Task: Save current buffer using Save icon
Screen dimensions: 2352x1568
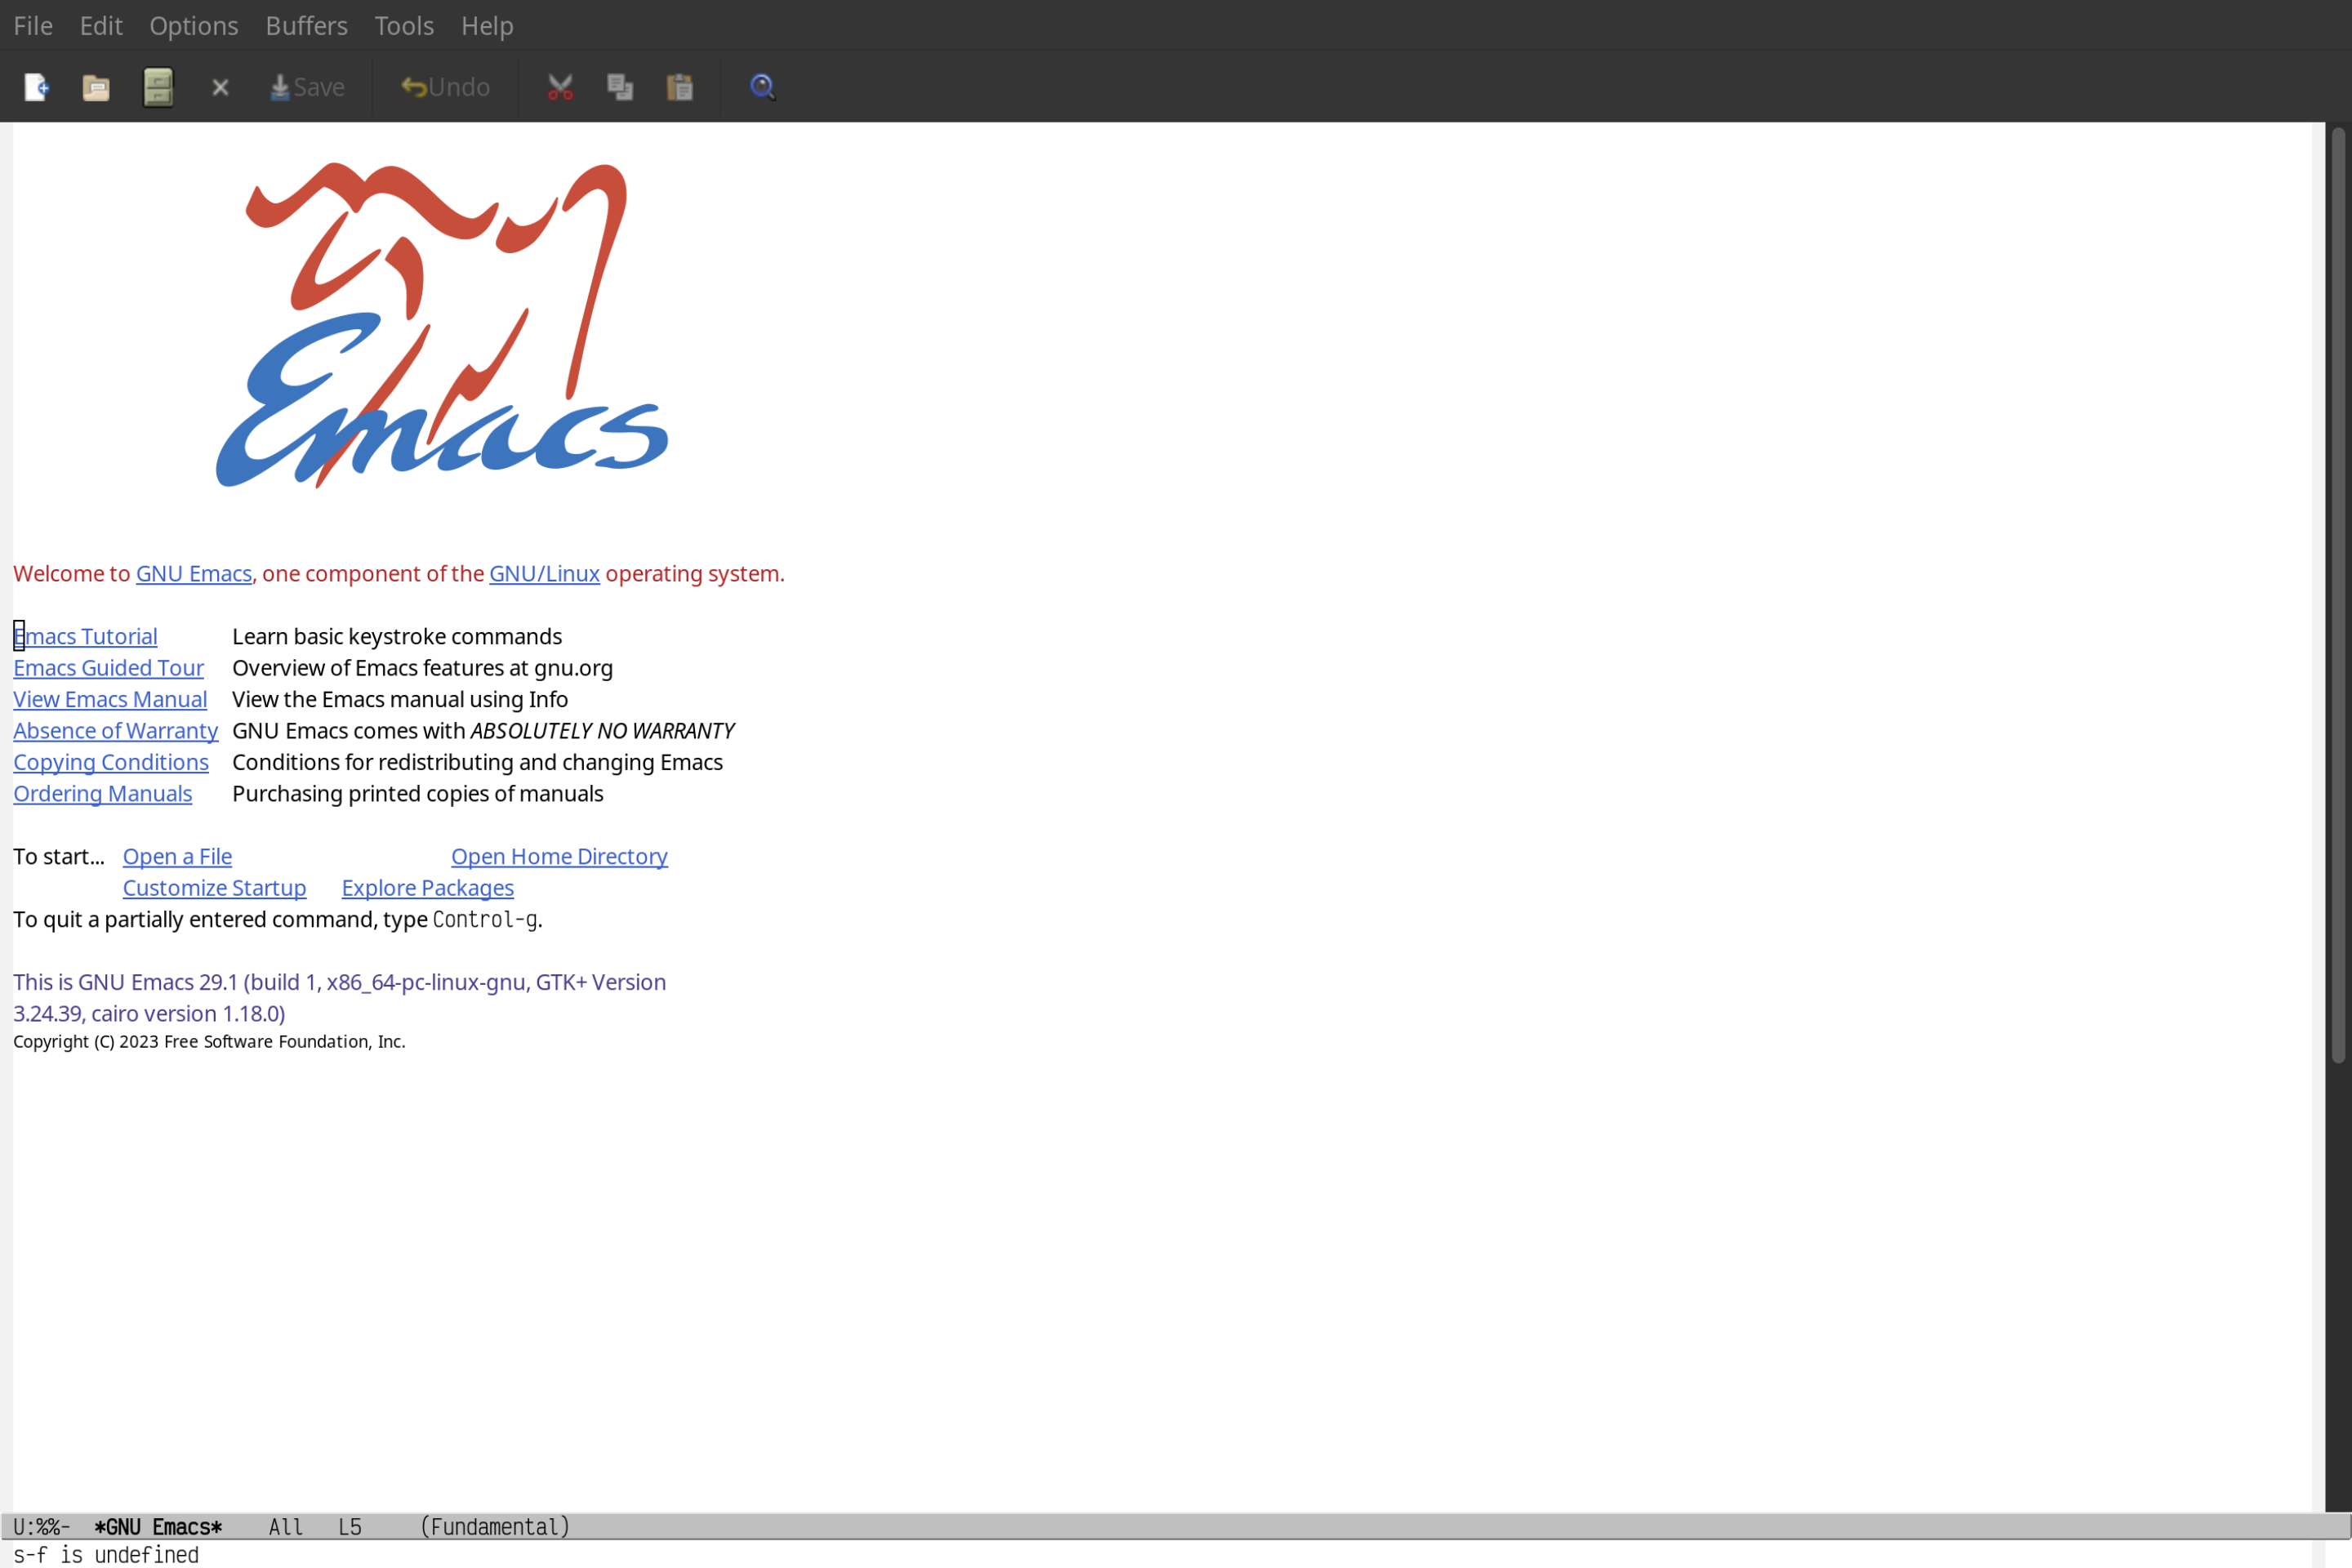Action: (x=306, y=86)
